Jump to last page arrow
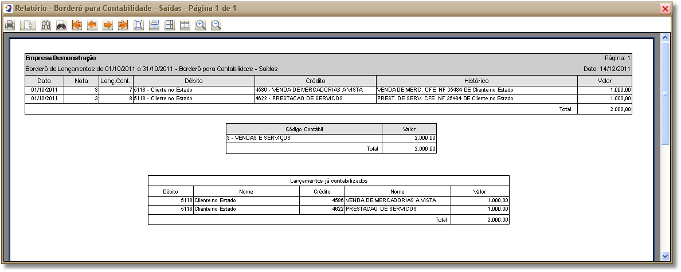 tap(123, 25)
